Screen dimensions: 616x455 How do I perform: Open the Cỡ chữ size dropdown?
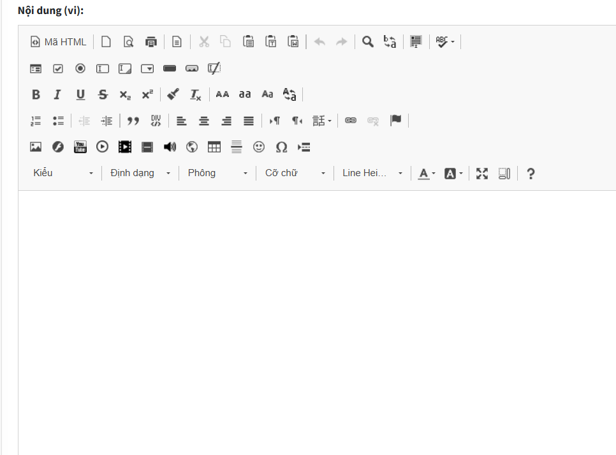(295, 173)
